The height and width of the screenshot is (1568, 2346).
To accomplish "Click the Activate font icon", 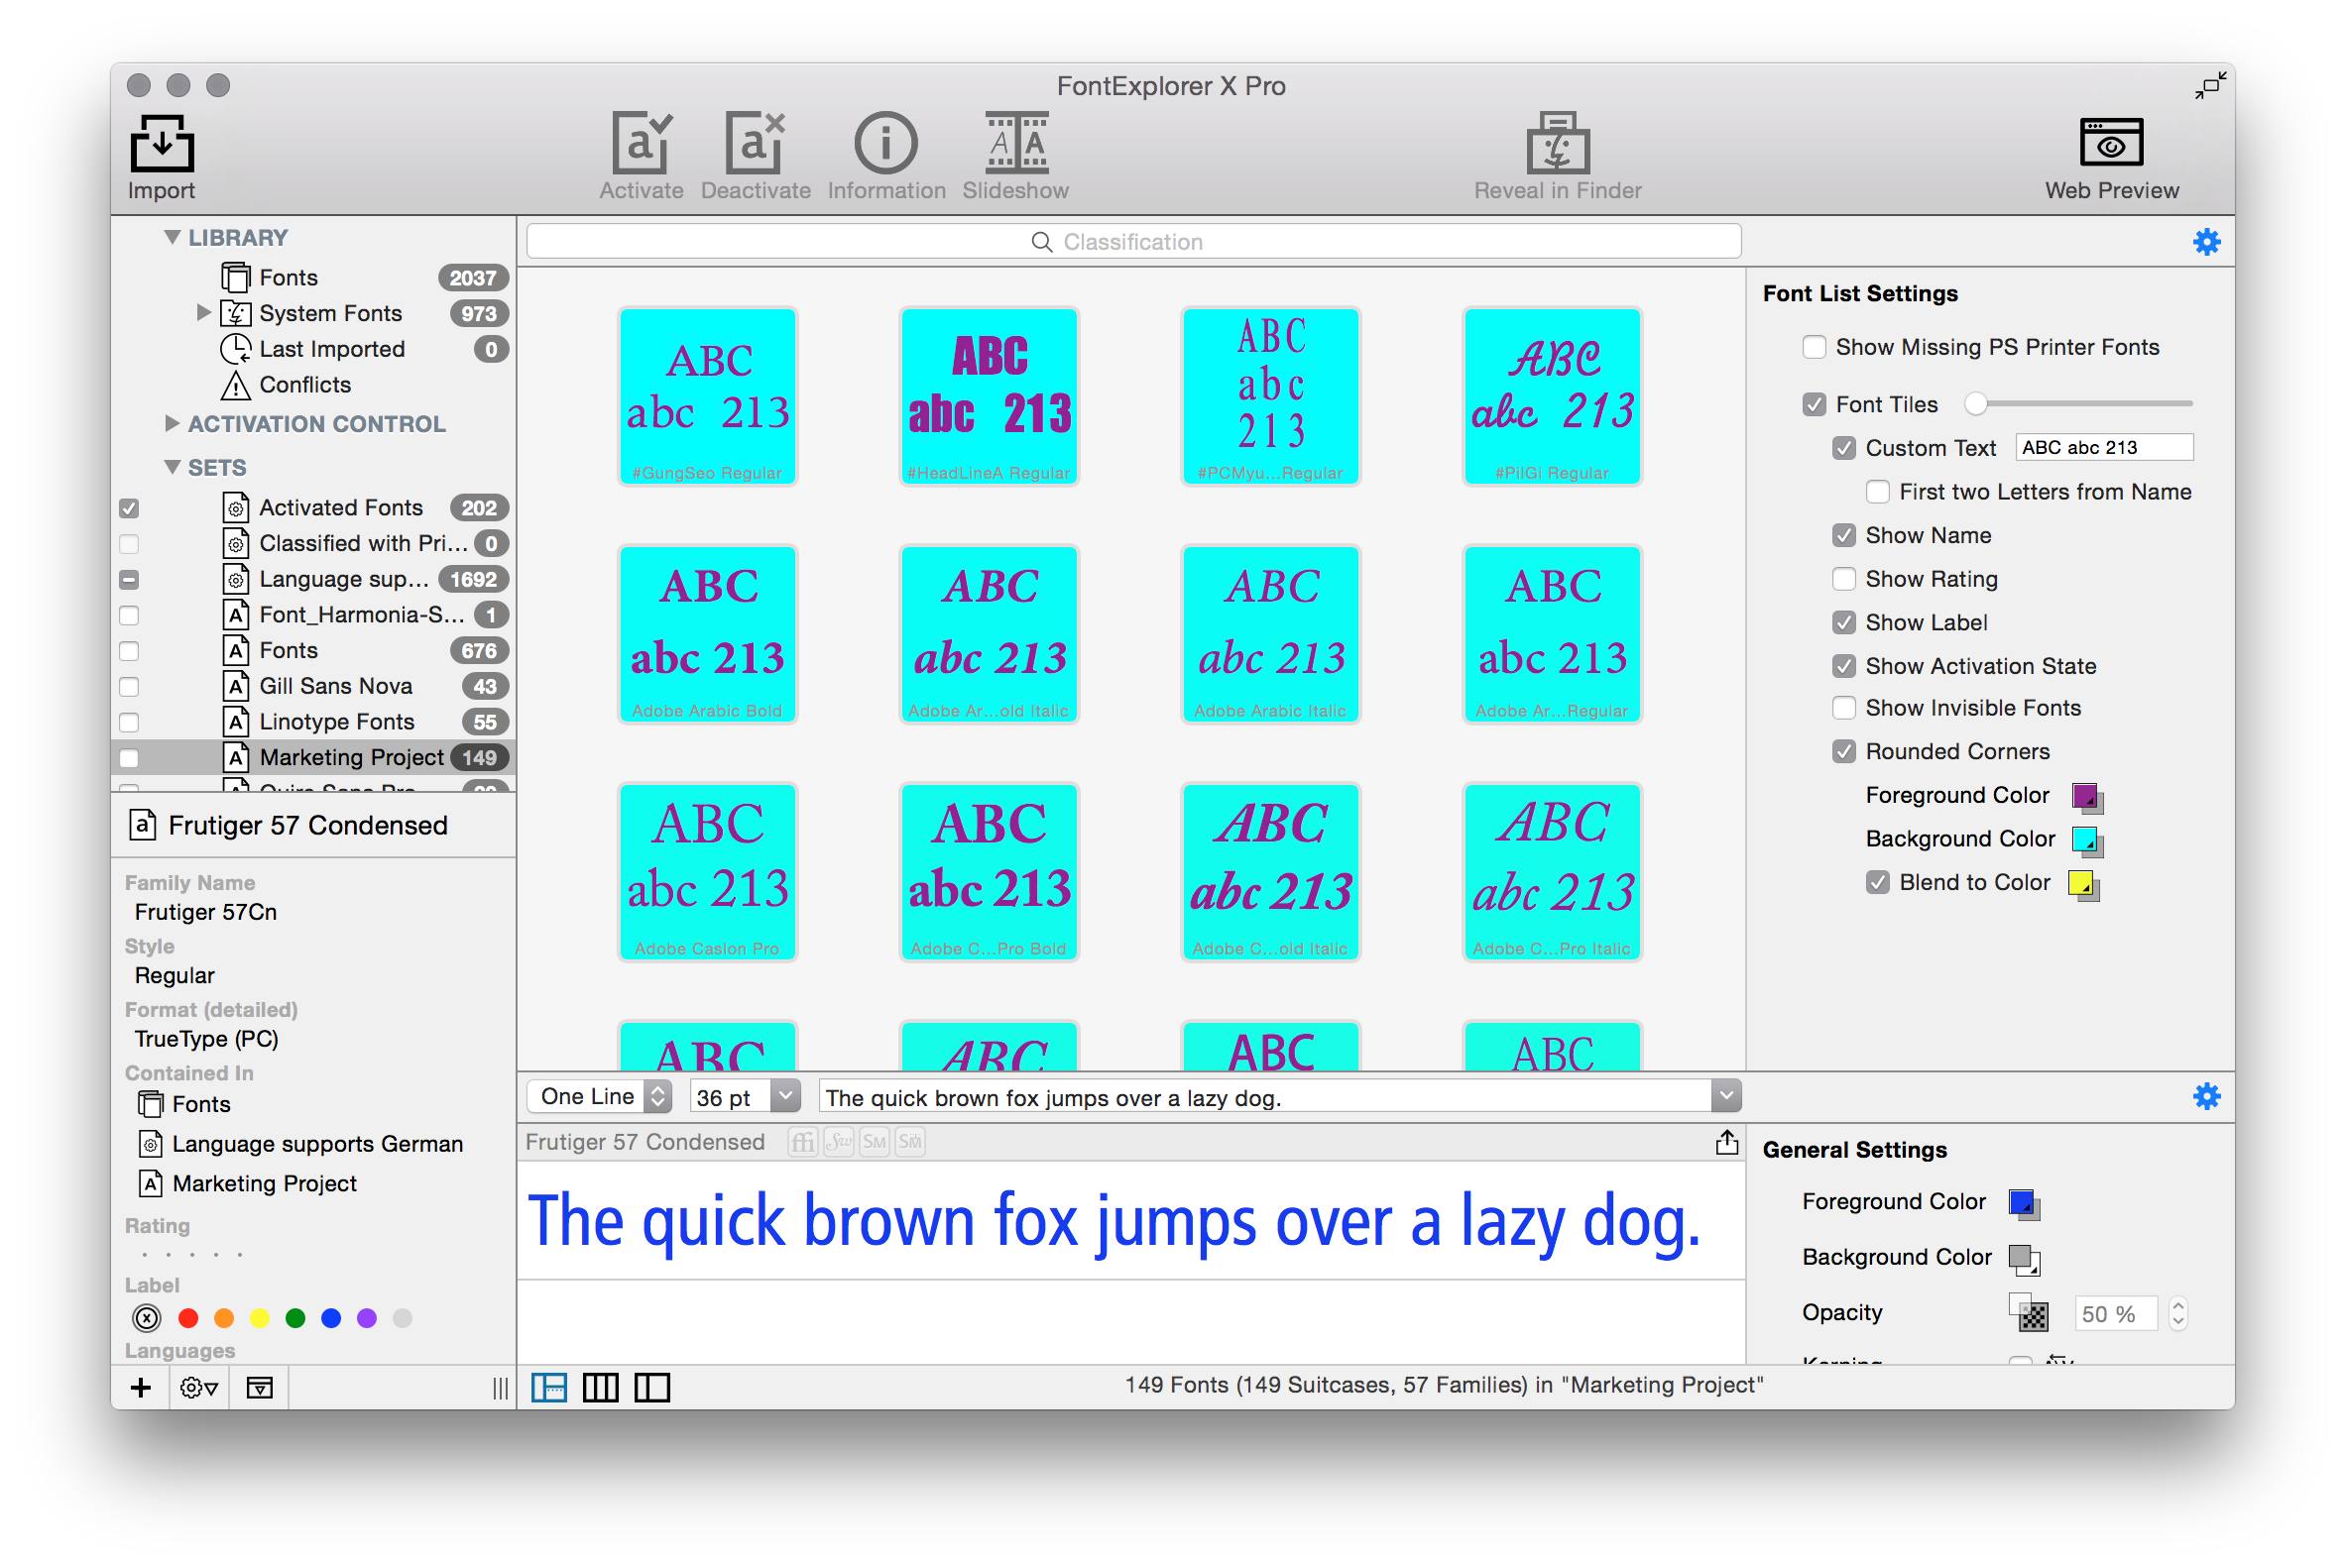I will pos(642,144).
